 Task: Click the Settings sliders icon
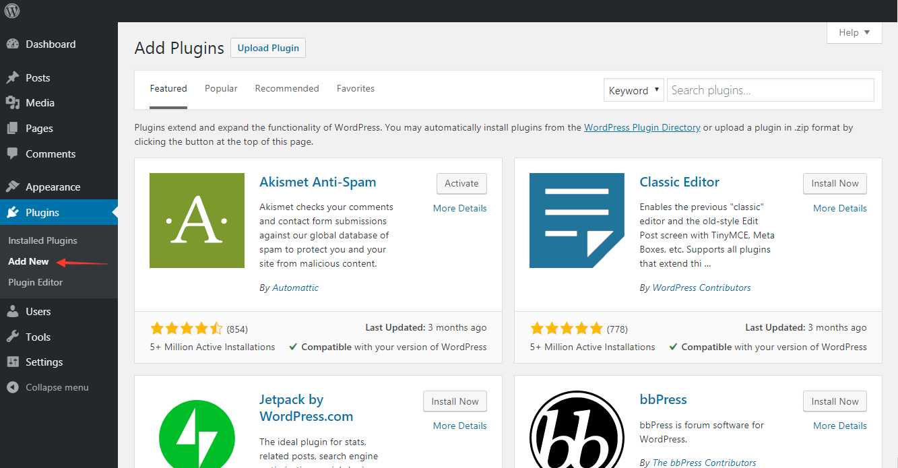click(12, 362)
